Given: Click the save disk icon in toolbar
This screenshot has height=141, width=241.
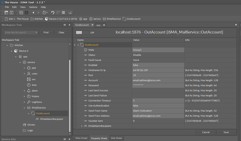Looking at the screenshot, I should pyautogui.click(x=12, y=12).
